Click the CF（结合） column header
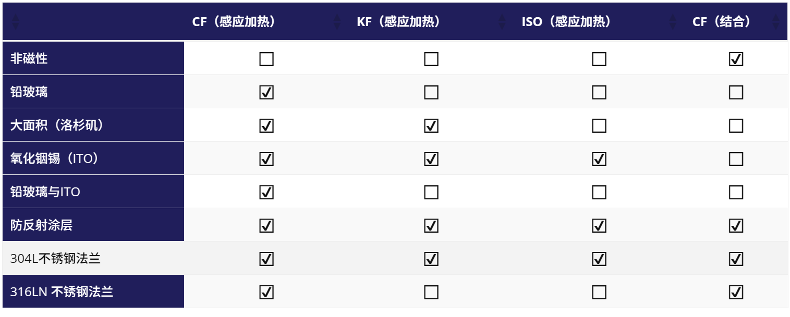Screen dimensions: 790x317 (x=721, y=22)
